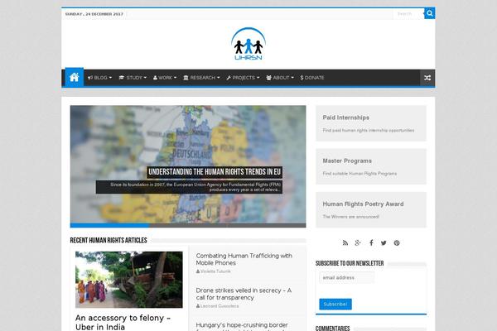Image resolution: width=497 pixels, height=331 pixels.
Task: Click the Commentaries heading
Action: (332, 329)
